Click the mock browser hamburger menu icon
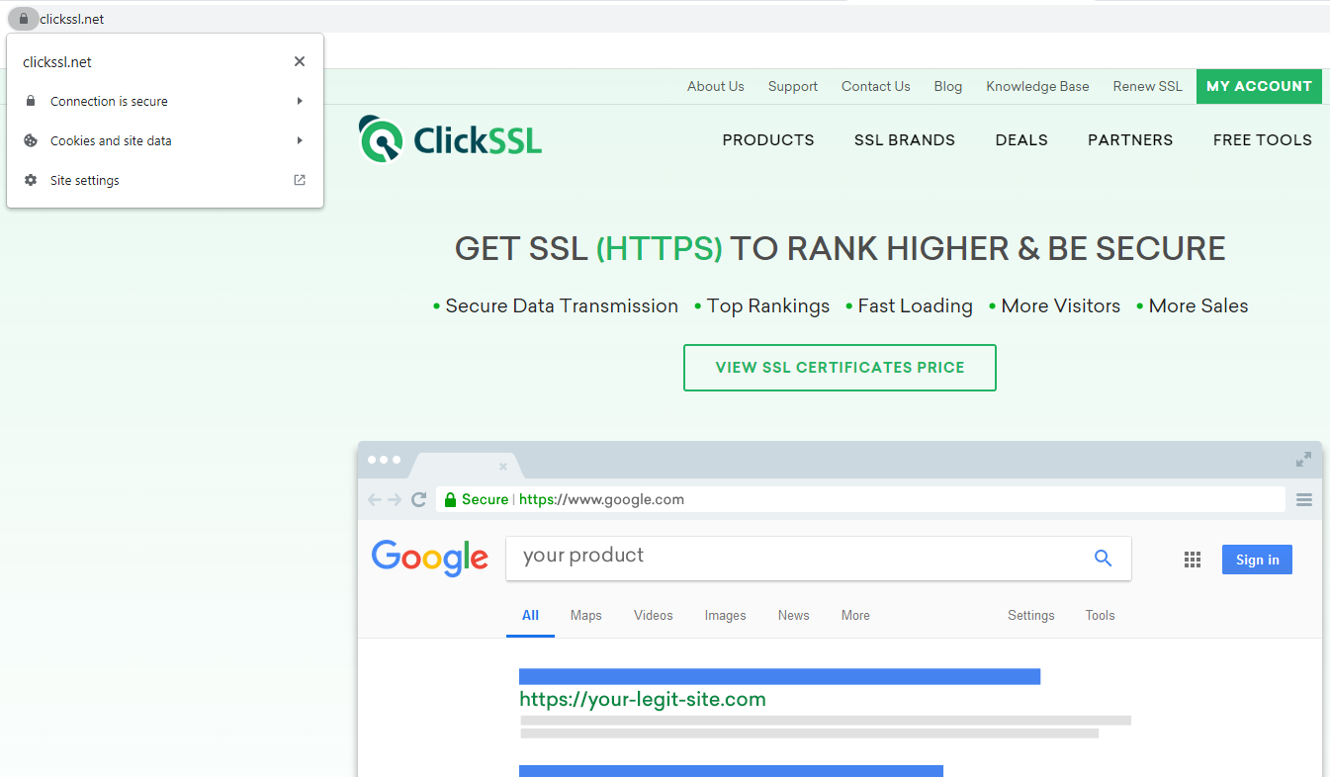1330x777 pixels. [x=1304, y=499]
